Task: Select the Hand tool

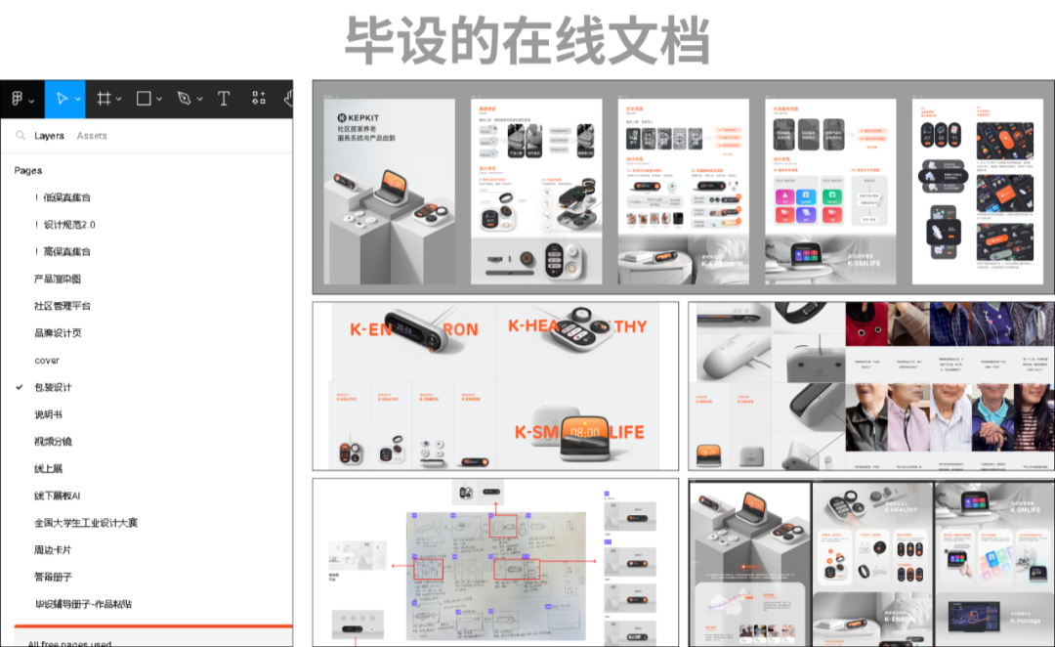Action: [288, 99]
